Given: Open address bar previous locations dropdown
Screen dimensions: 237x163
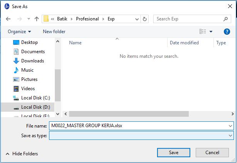Looking at the screenshot, I should 137,19.
